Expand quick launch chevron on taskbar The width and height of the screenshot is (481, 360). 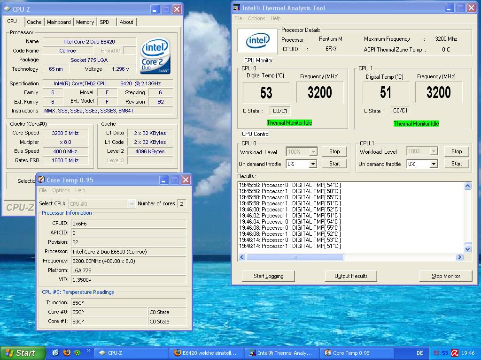tap(89, 351)
